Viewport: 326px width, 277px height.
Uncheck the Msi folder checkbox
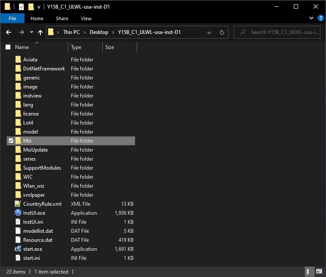[11, 141]
